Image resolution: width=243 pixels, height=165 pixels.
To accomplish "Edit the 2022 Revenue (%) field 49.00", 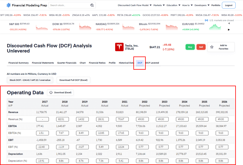I will 142,119.
